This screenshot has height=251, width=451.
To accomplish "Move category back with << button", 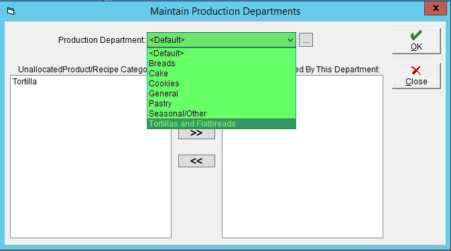I will pos(196,161).
